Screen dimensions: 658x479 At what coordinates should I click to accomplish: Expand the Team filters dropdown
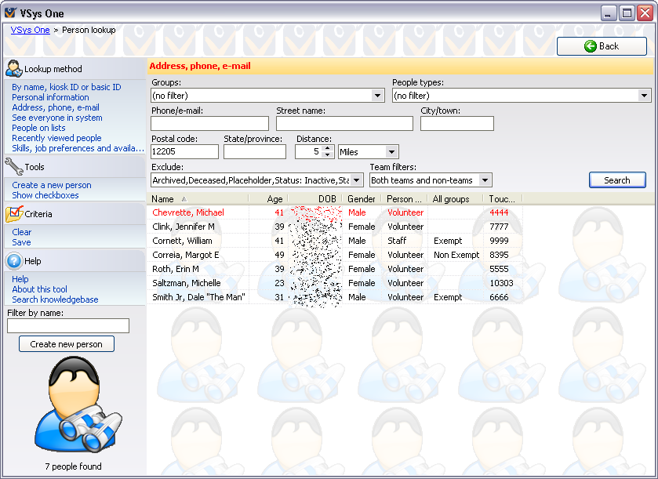tap(485, 180)
